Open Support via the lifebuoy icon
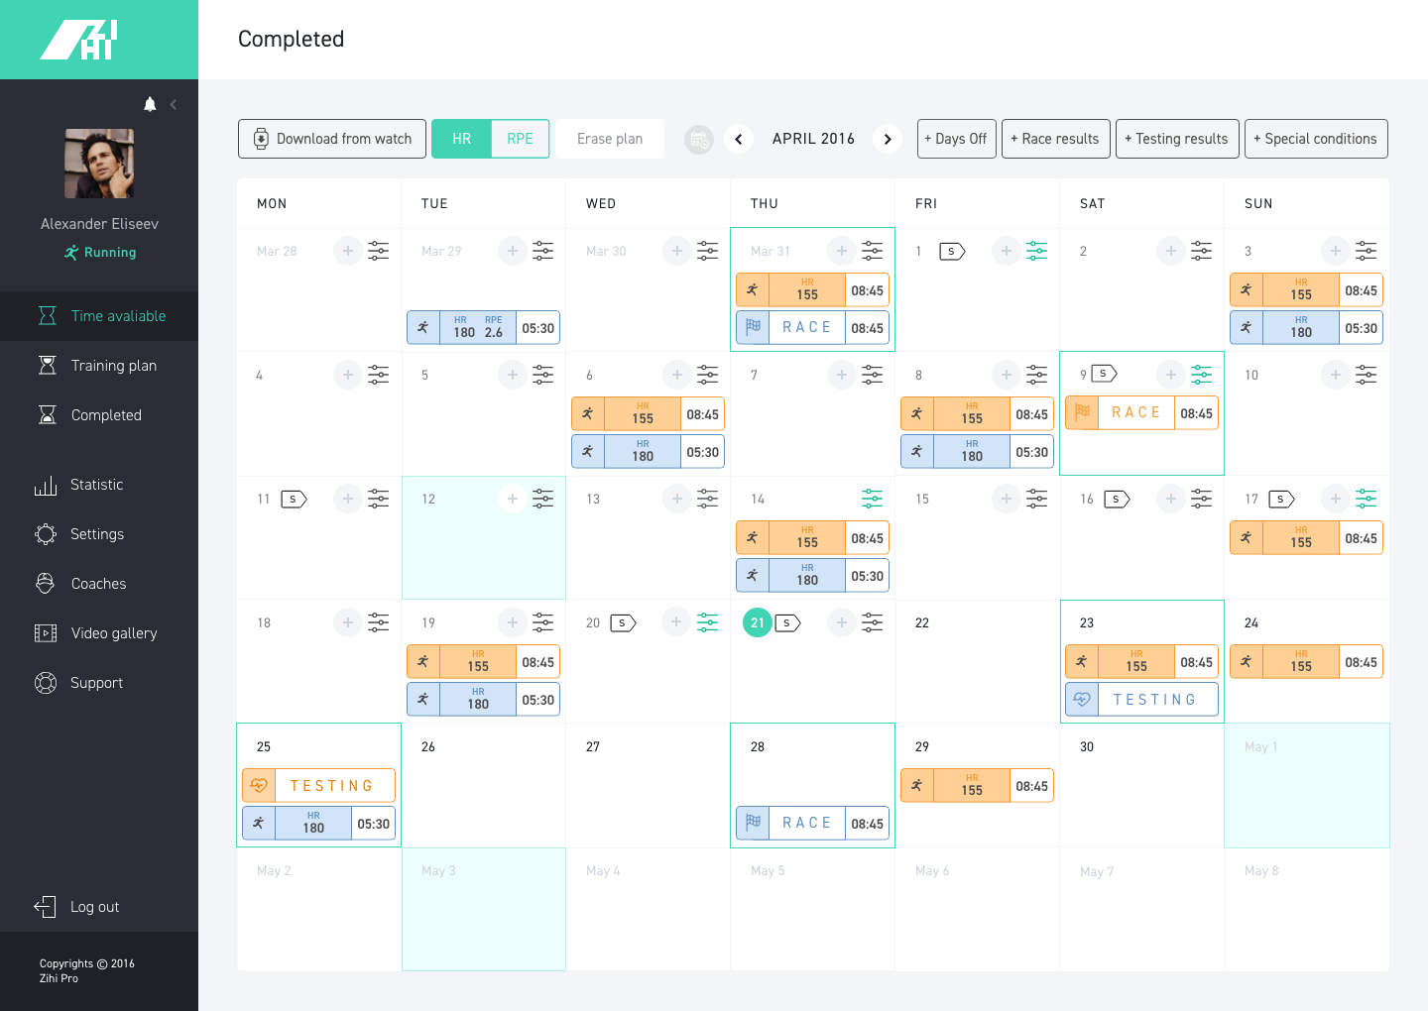Viewport: 1428px width, 1011px height. [x=46, y=683]
